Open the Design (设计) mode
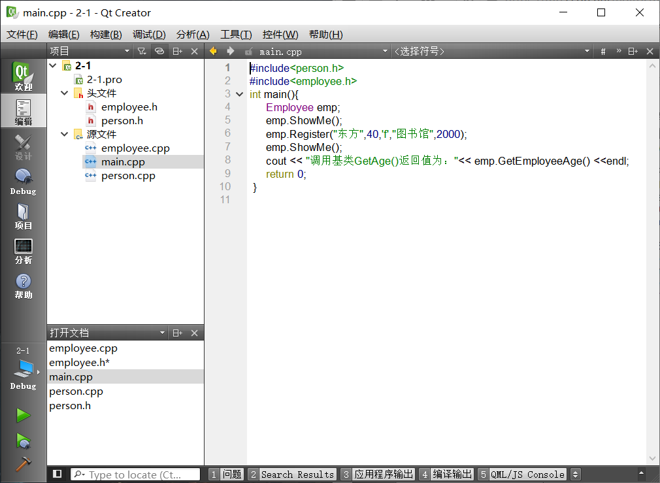This screenshot has width=660, height=483. click(23, 146)
